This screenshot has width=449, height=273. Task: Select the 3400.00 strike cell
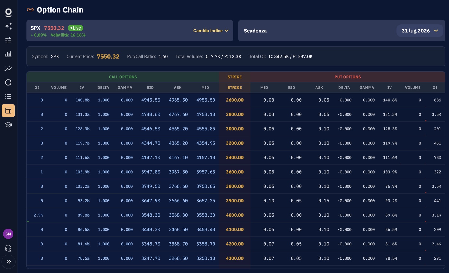[x=235, y=157]
